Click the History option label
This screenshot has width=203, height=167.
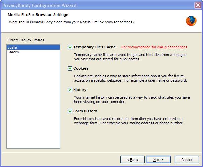[80, 90]
